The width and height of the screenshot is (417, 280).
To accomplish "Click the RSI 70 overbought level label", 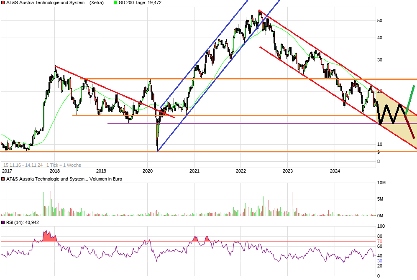I will [x=379, y=241].
